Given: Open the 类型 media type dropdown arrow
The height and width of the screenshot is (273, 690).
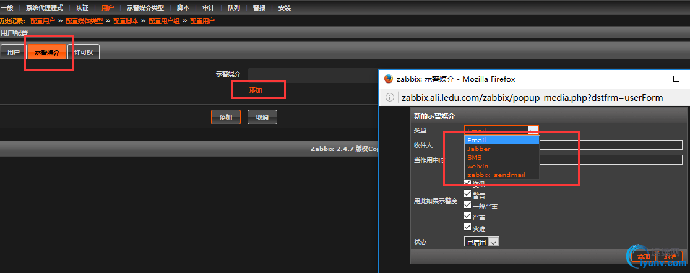Looking at the screenshot, I should [x=533, y=131].
